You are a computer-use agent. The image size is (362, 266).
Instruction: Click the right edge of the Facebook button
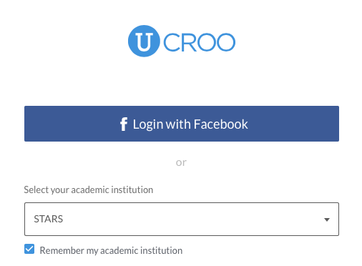tap(336, 124)
